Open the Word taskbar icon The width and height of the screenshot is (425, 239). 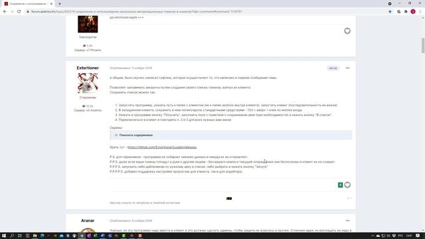[x=102, y=236]
